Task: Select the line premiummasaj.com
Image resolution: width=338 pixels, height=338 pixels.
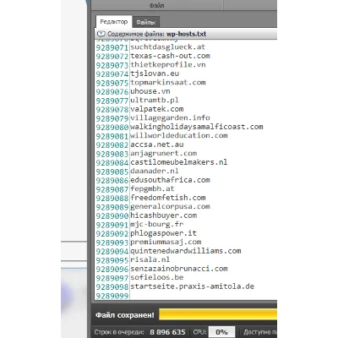Action: click(166, 242)
